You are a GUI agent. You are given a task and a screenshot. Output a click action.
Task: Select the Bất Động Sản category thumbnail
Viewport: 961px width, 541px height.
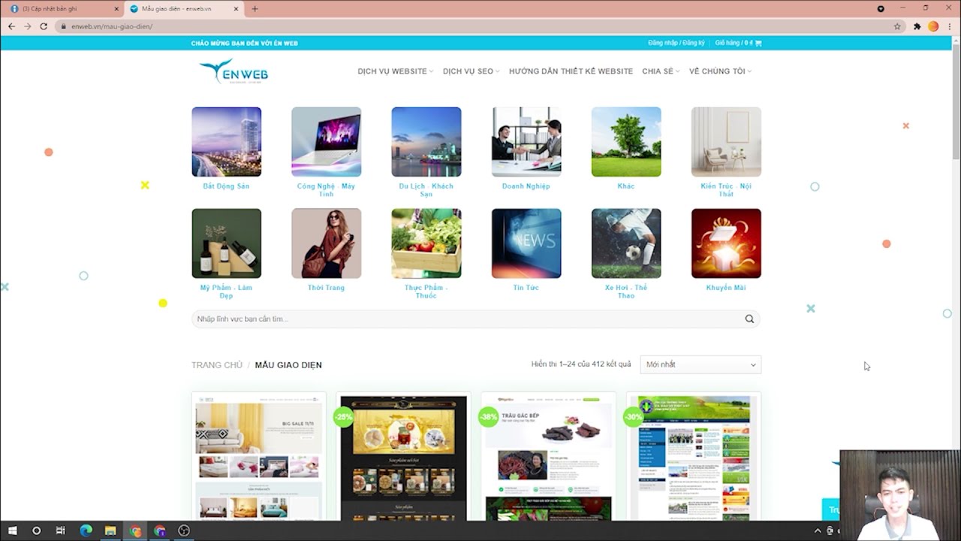coord(227,142)
